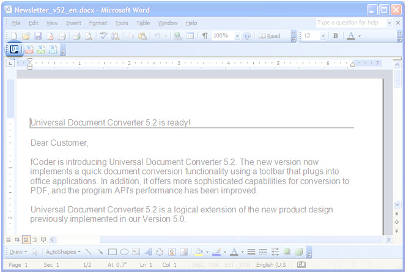The width and height of the screenshot is (406, 273).
Task: Open the Edit menu
Action: pos(34,23)
